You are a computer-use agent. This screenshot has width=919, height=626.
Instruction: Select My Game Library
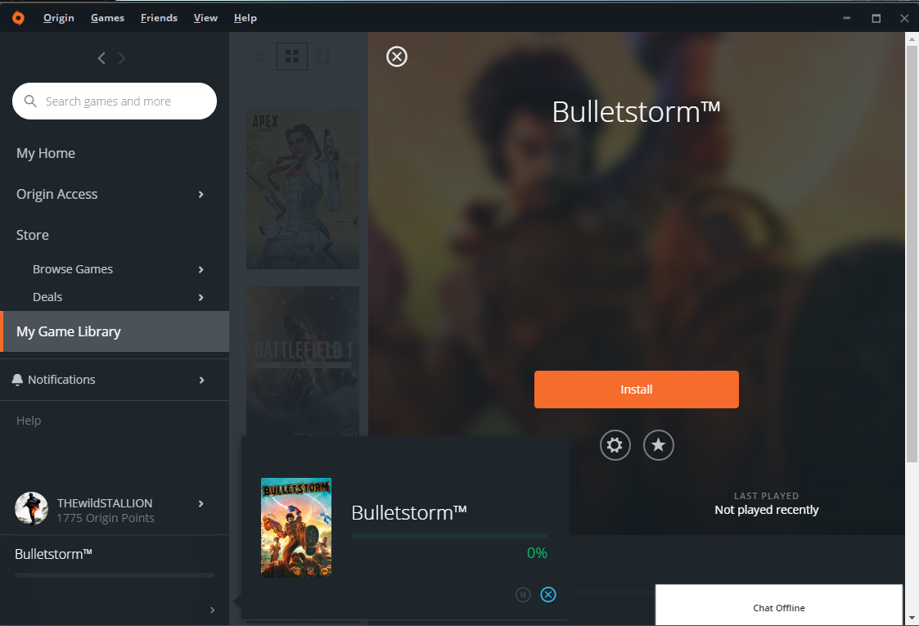[115, 331]
